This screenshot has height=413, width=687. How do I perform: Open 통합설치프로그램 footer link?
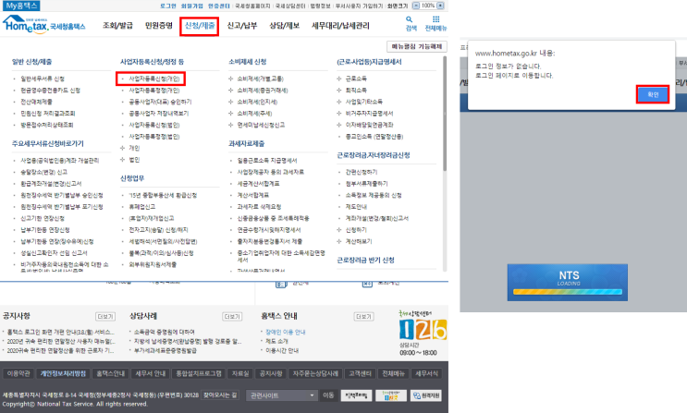pos(199,373)
